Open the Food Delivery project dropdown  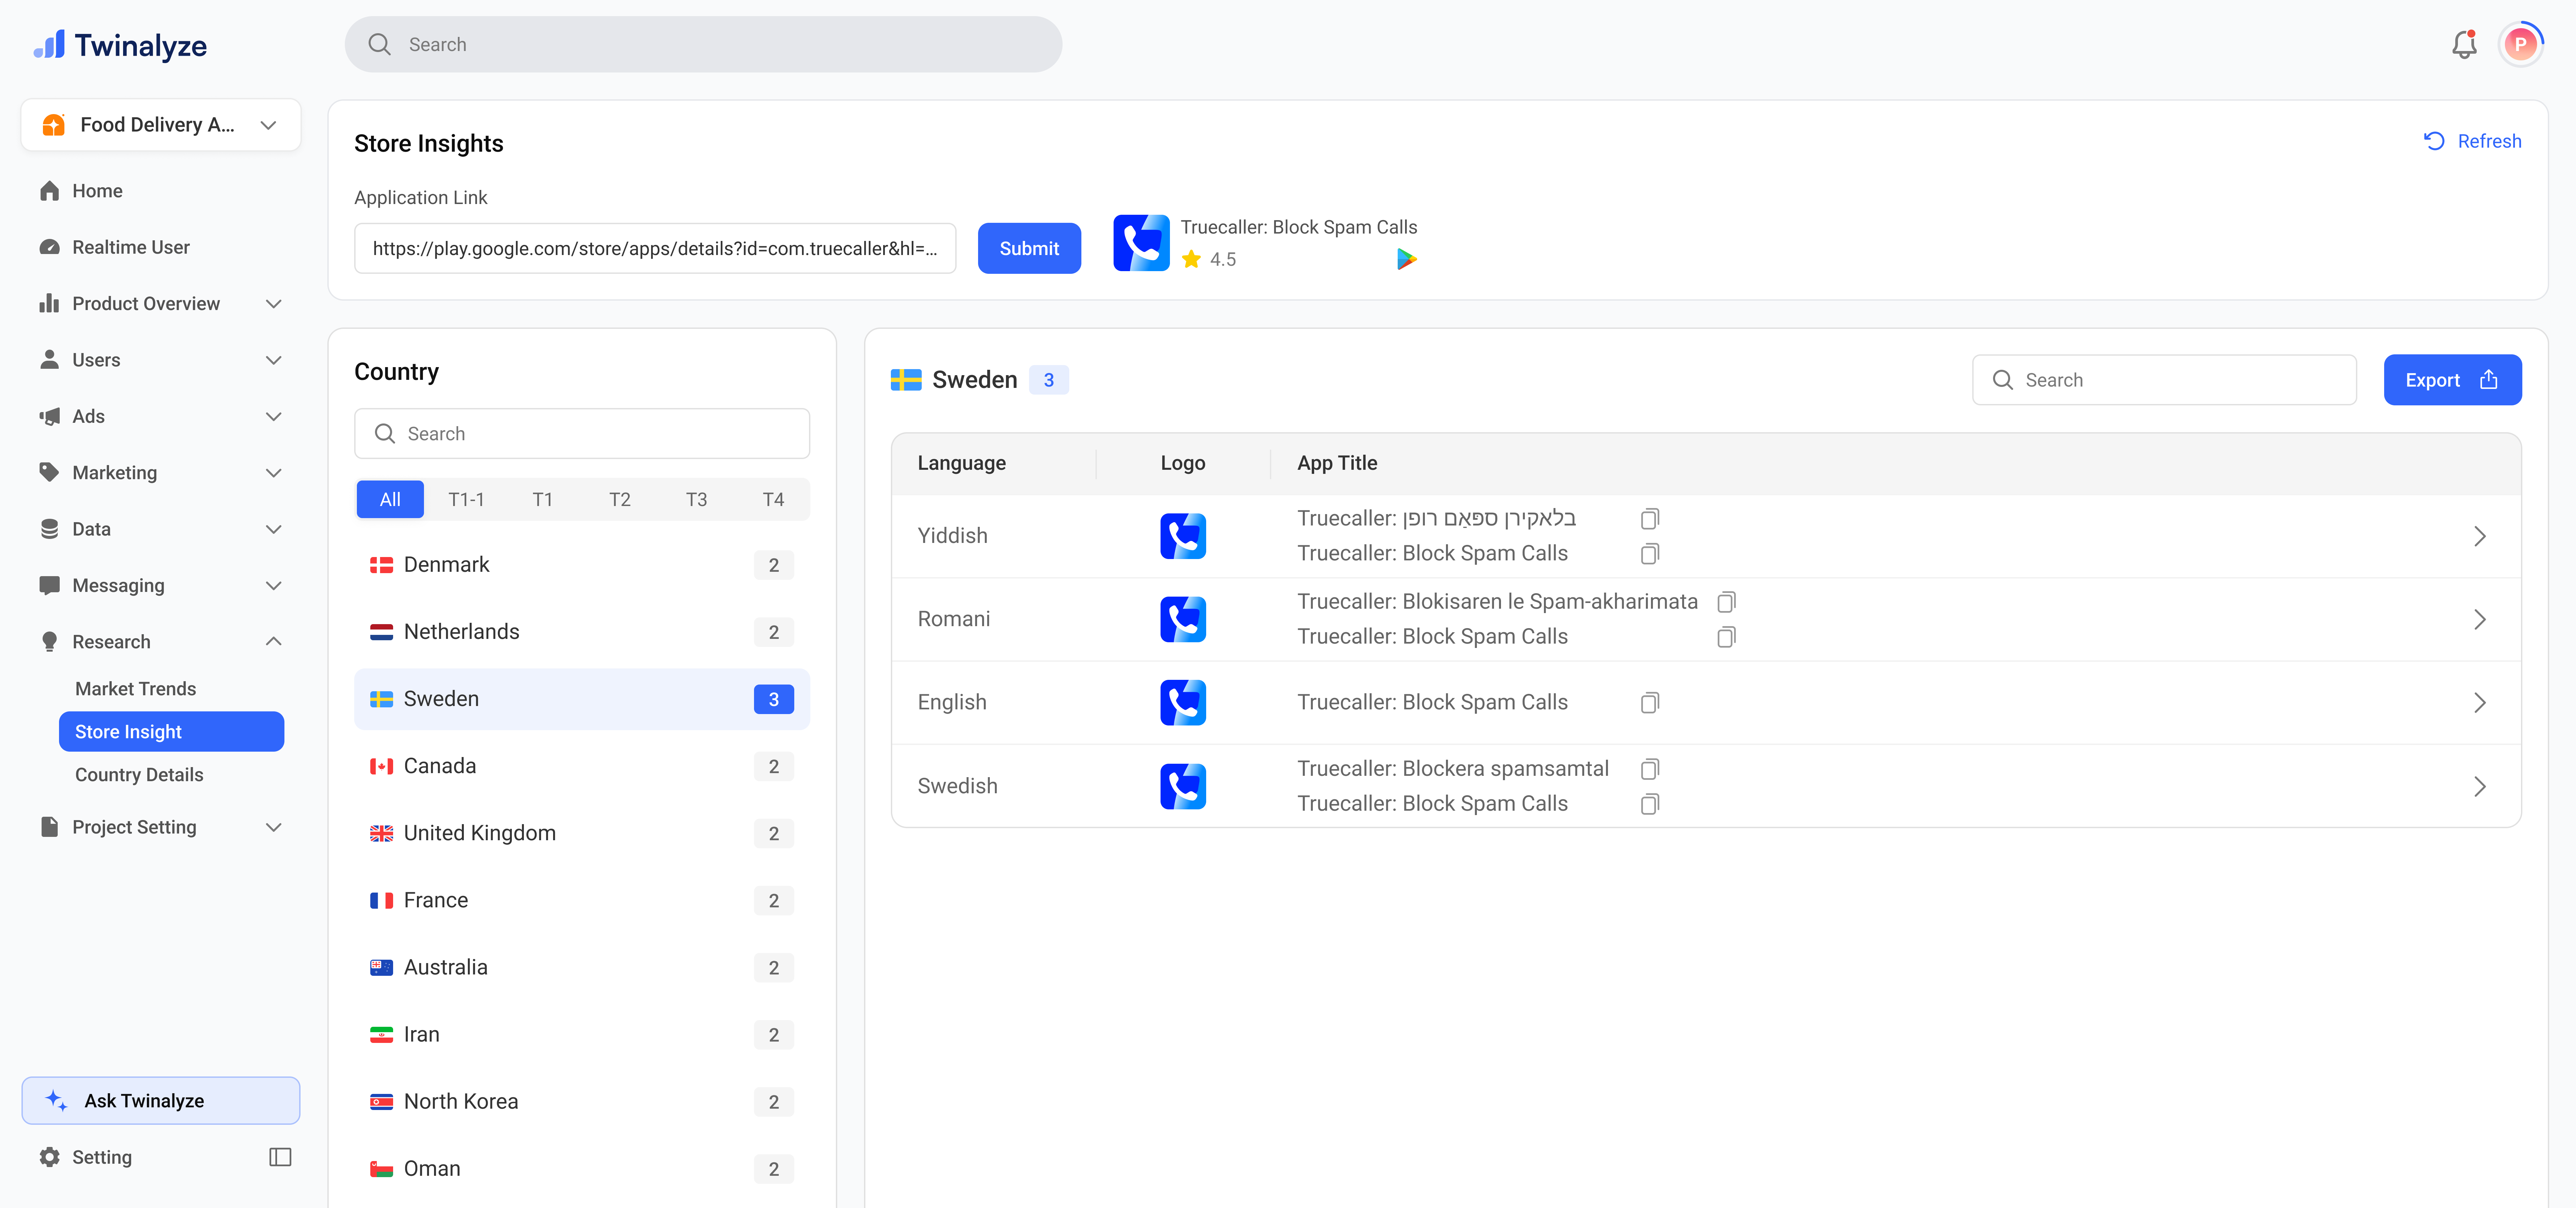161,125
